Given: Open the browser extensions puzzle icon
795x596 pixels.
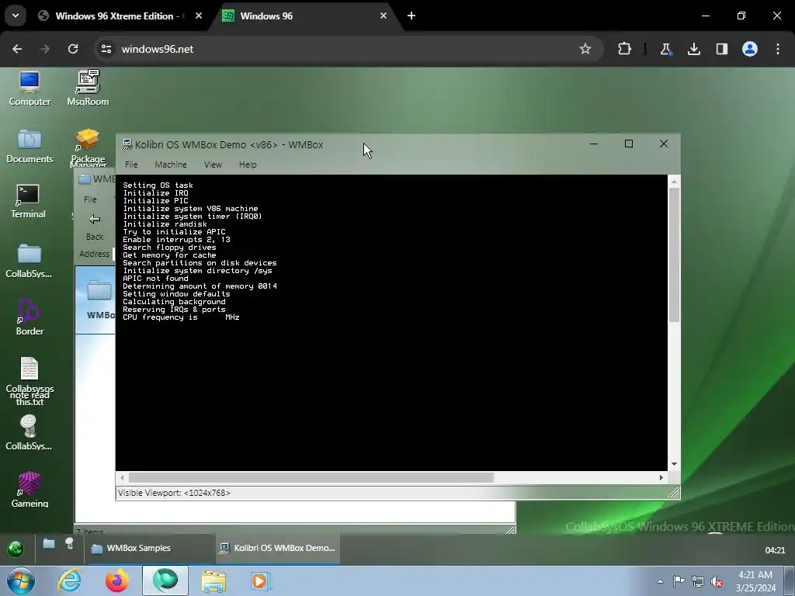Looking at the screenshot, I should point(625,49).
